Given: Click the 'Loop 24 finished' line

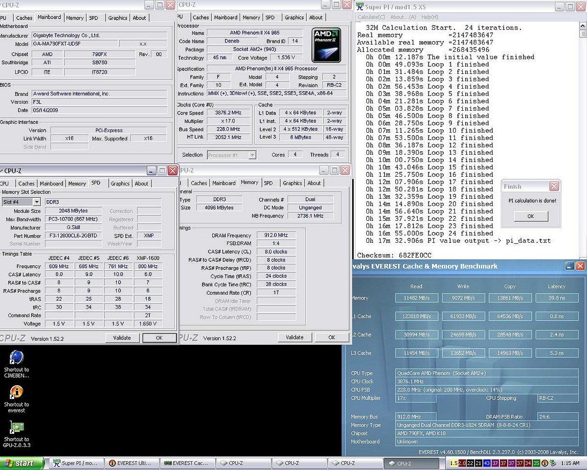Looking at the screenshot, I should pyautogui.click(x=429, y=234).
